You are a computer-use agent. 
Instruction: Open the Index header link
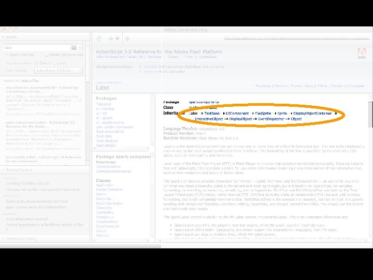point(189,57)
